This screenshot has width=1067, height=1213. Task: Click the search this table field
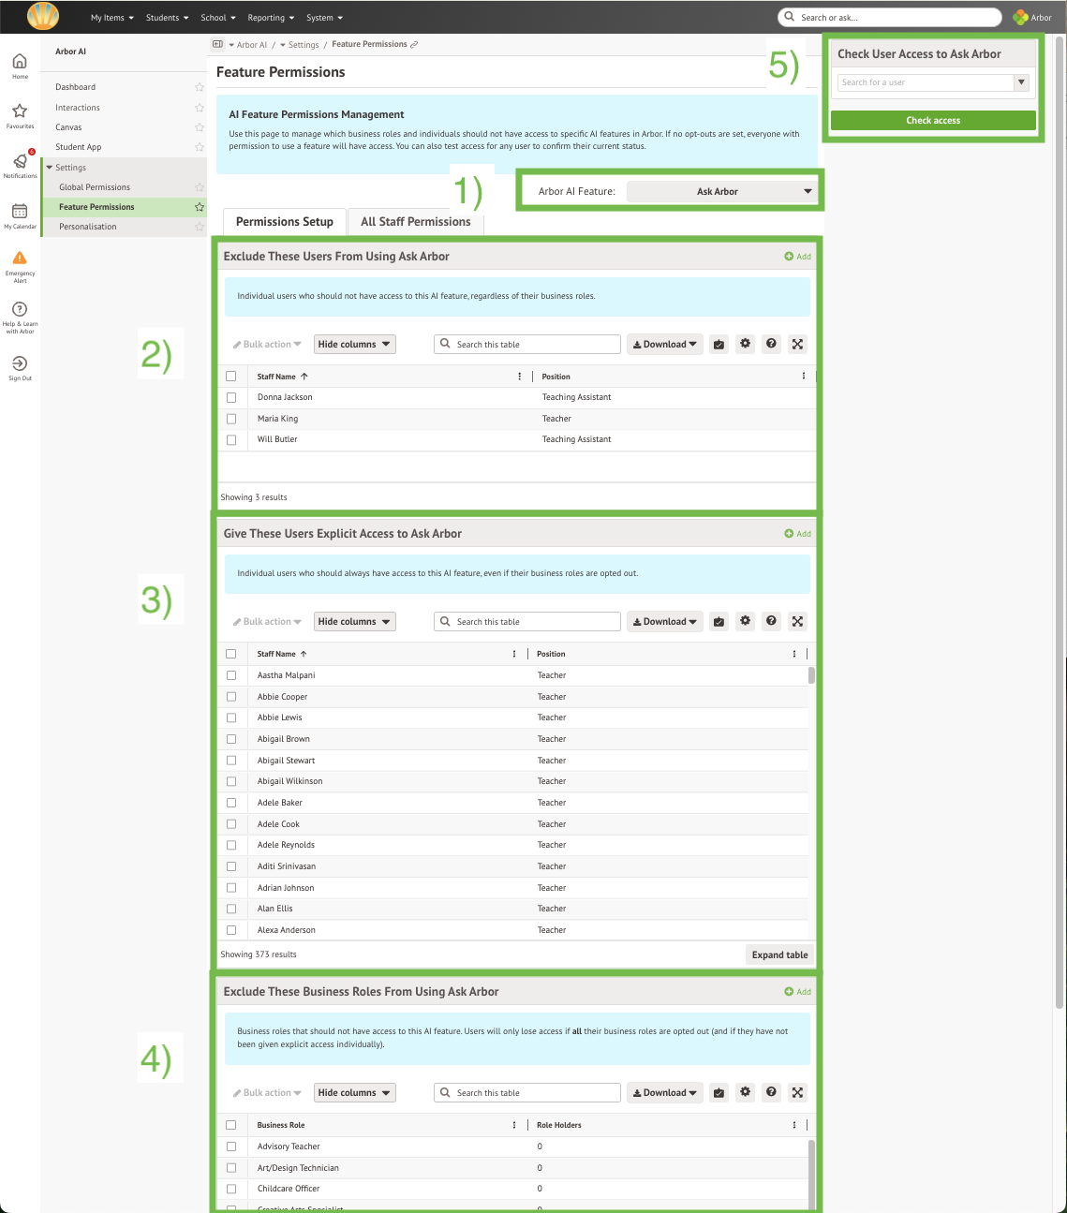[526, 344]
